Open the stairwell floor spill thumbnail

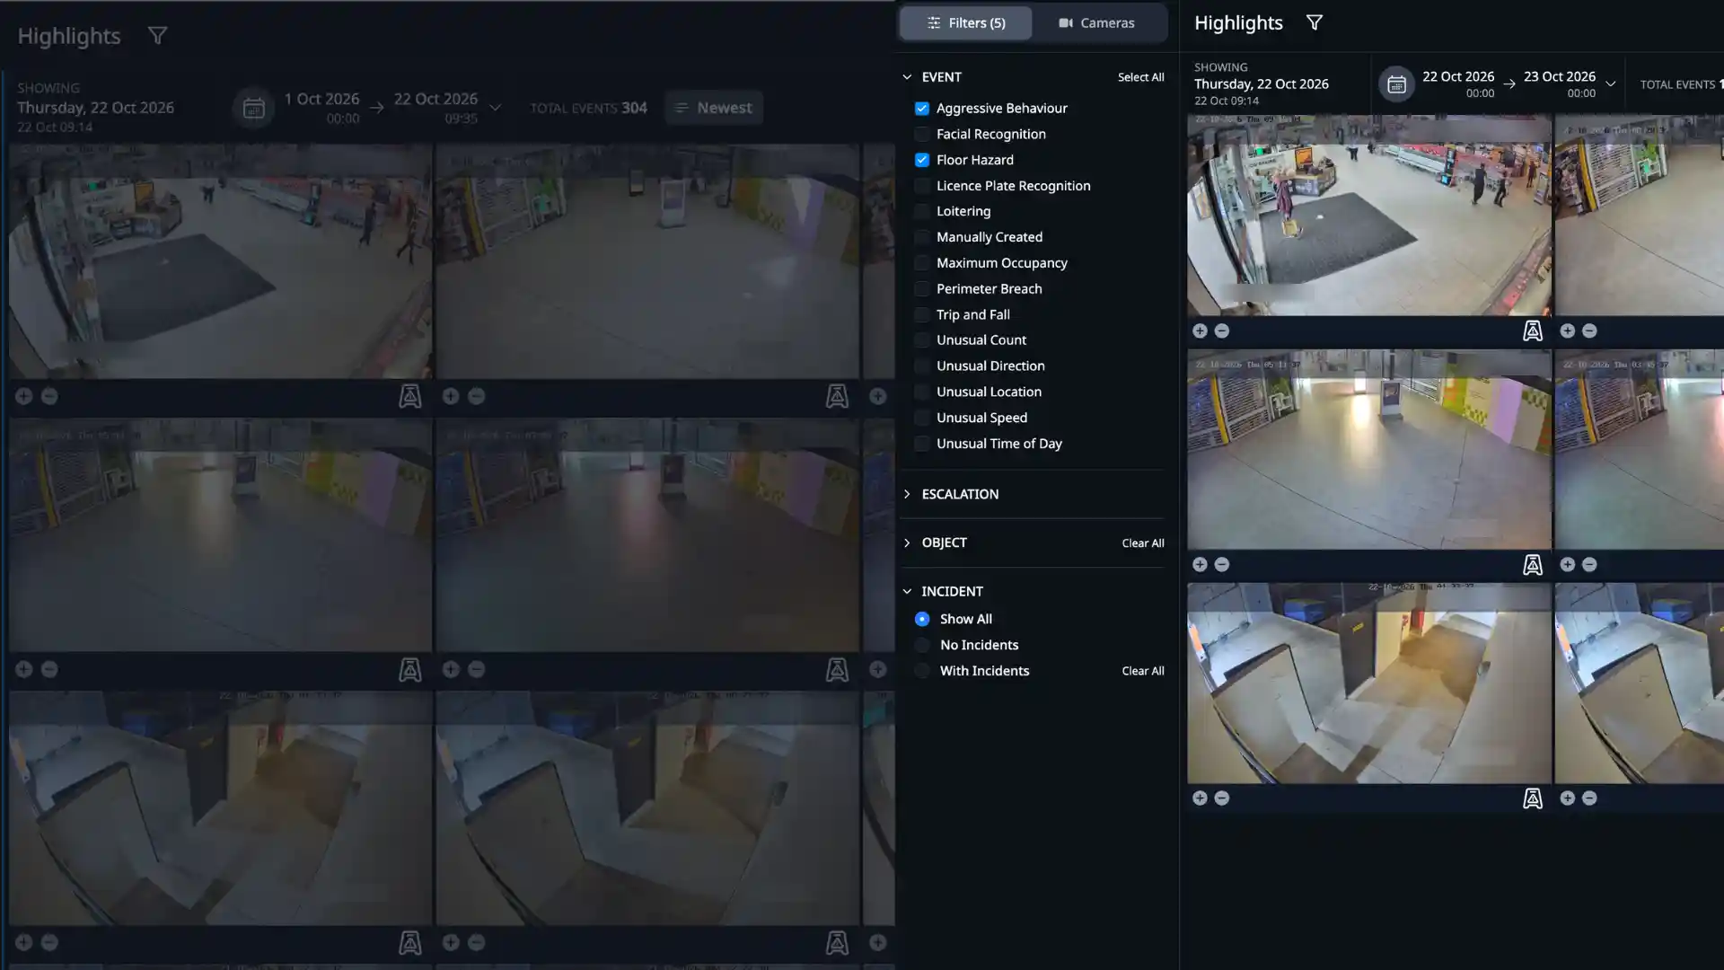(1368, 683)
